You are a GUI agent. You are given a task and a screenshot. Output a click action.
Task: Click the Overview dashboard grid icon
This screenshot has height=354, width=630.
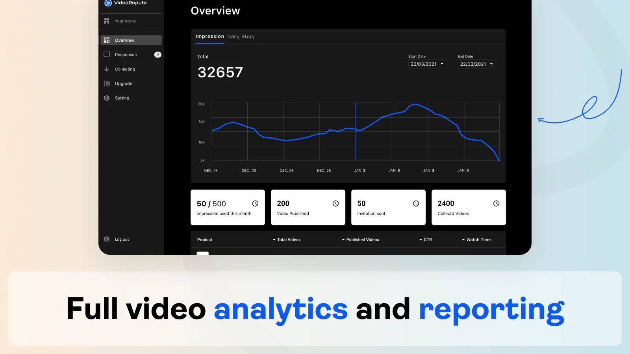pyautogui.click(x=107, y=40)
